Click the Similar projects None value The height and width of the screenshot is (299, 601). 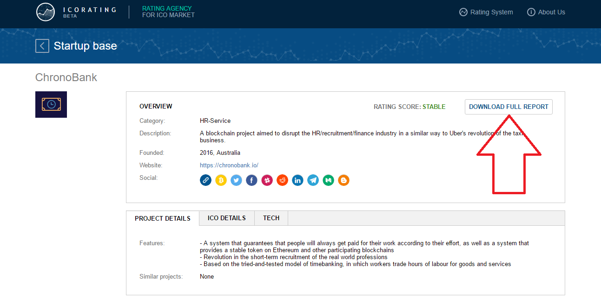tap(207, 276)
